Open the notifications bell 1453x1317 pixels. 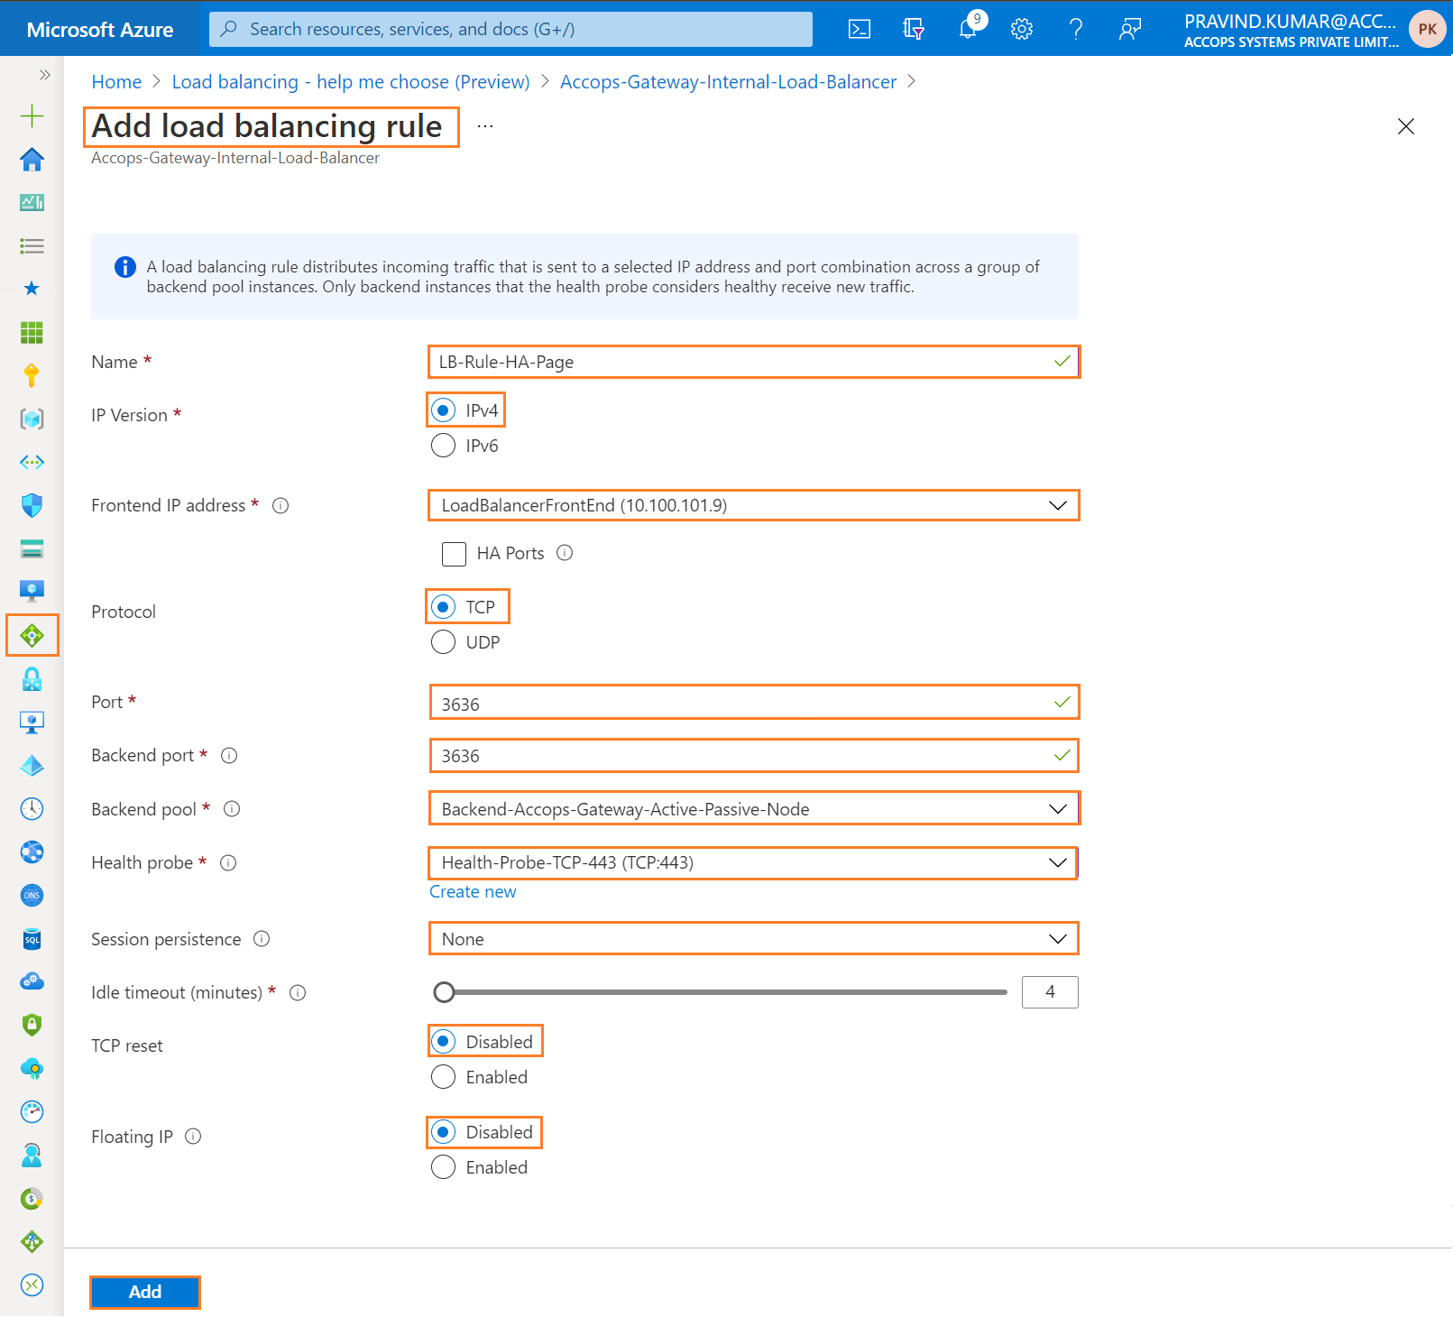(x=968, y=29)
